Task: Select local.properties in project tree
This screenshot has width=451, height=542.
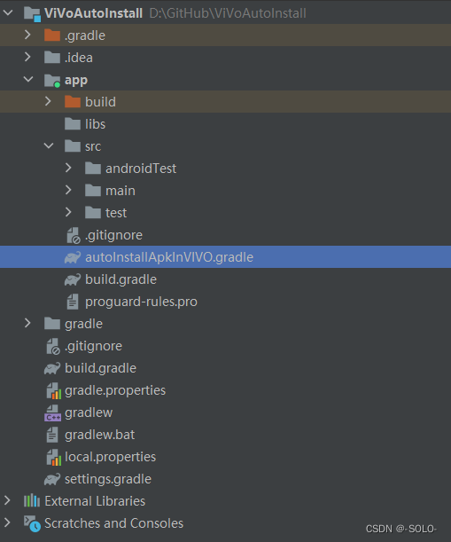Action: click(110, 457)
